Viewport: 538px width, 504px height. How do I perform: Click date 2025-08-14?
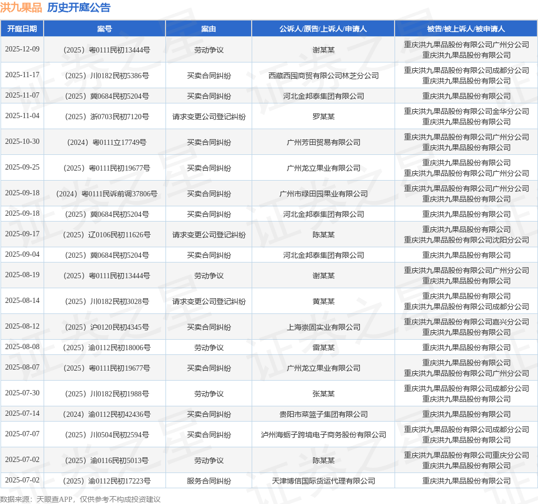tap(22, 301)
